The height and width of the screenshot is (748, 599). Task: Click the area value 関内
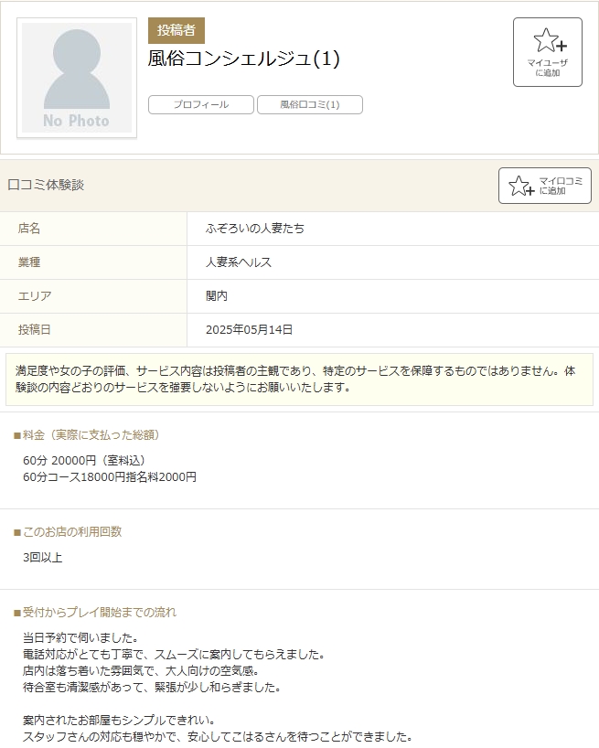tap(217, 296)
